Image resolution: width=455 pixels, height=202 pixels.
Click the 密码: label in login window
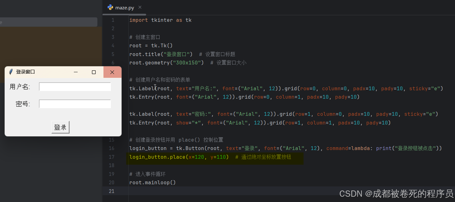(x=23, y=104)
